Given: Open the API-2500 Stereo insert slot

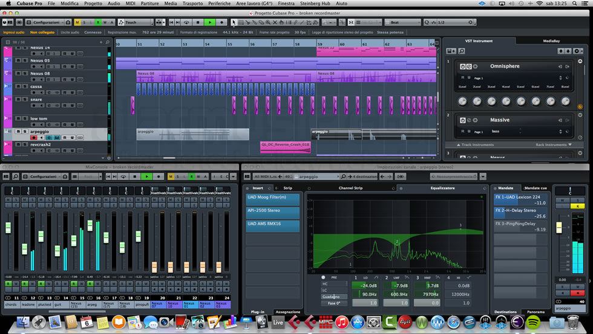Looking at the screenshot, I should pos(273,213).
